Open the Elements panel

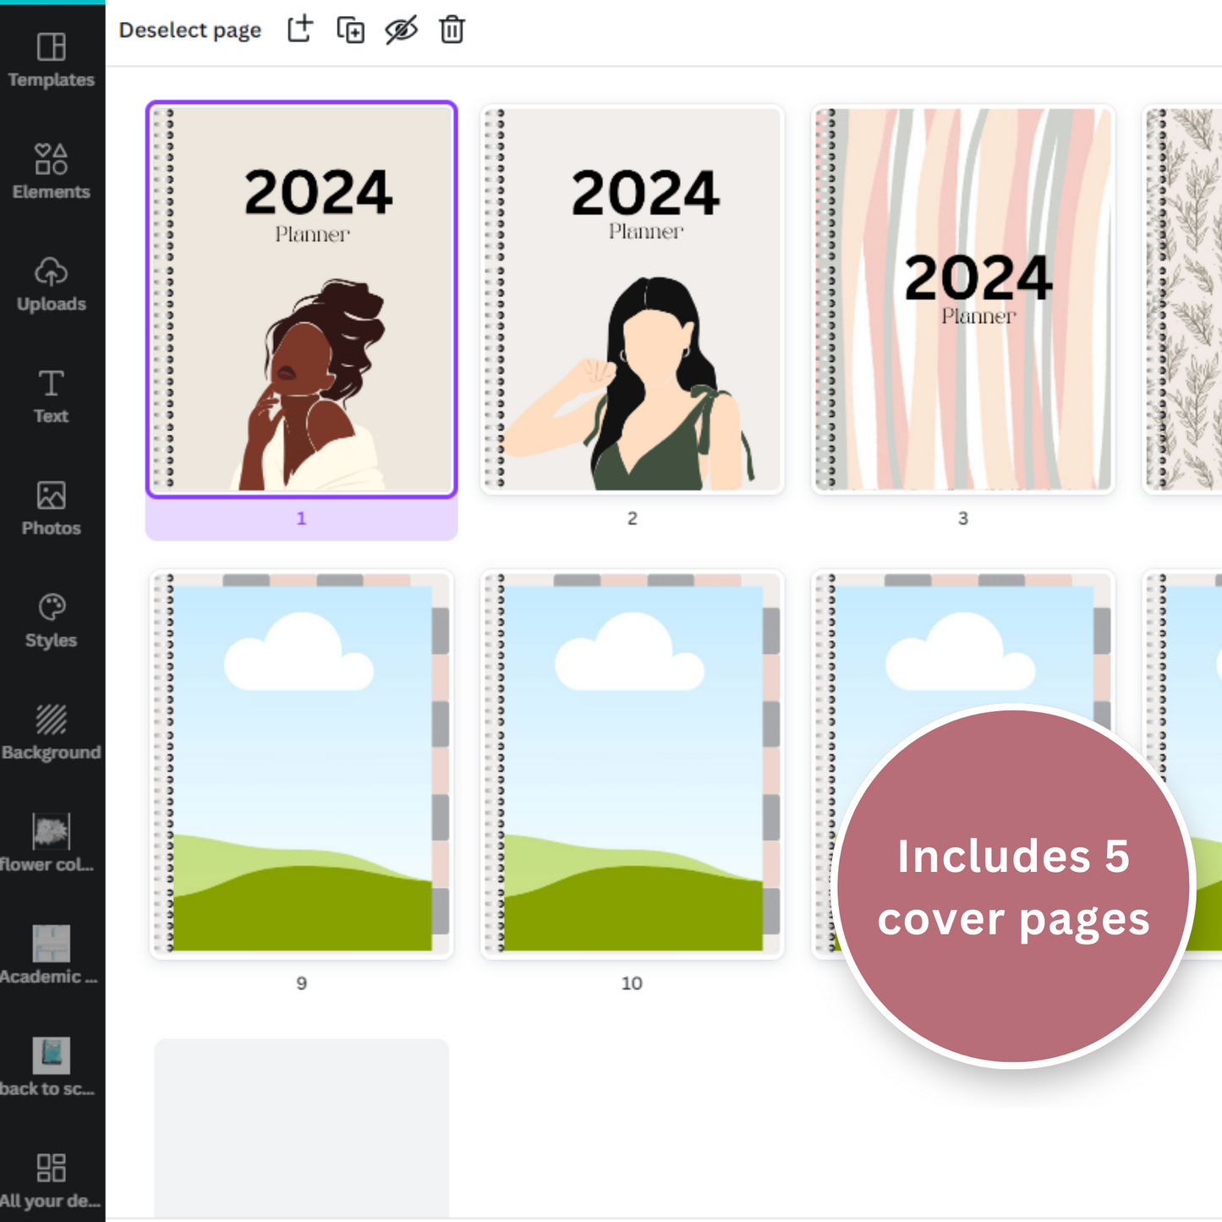pyautogui.click(x=52, y=171)
